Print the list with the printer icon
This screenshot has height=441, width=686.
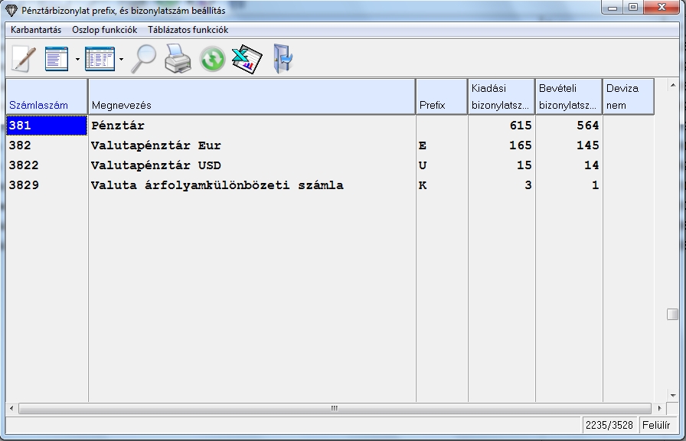coord(178,59)
